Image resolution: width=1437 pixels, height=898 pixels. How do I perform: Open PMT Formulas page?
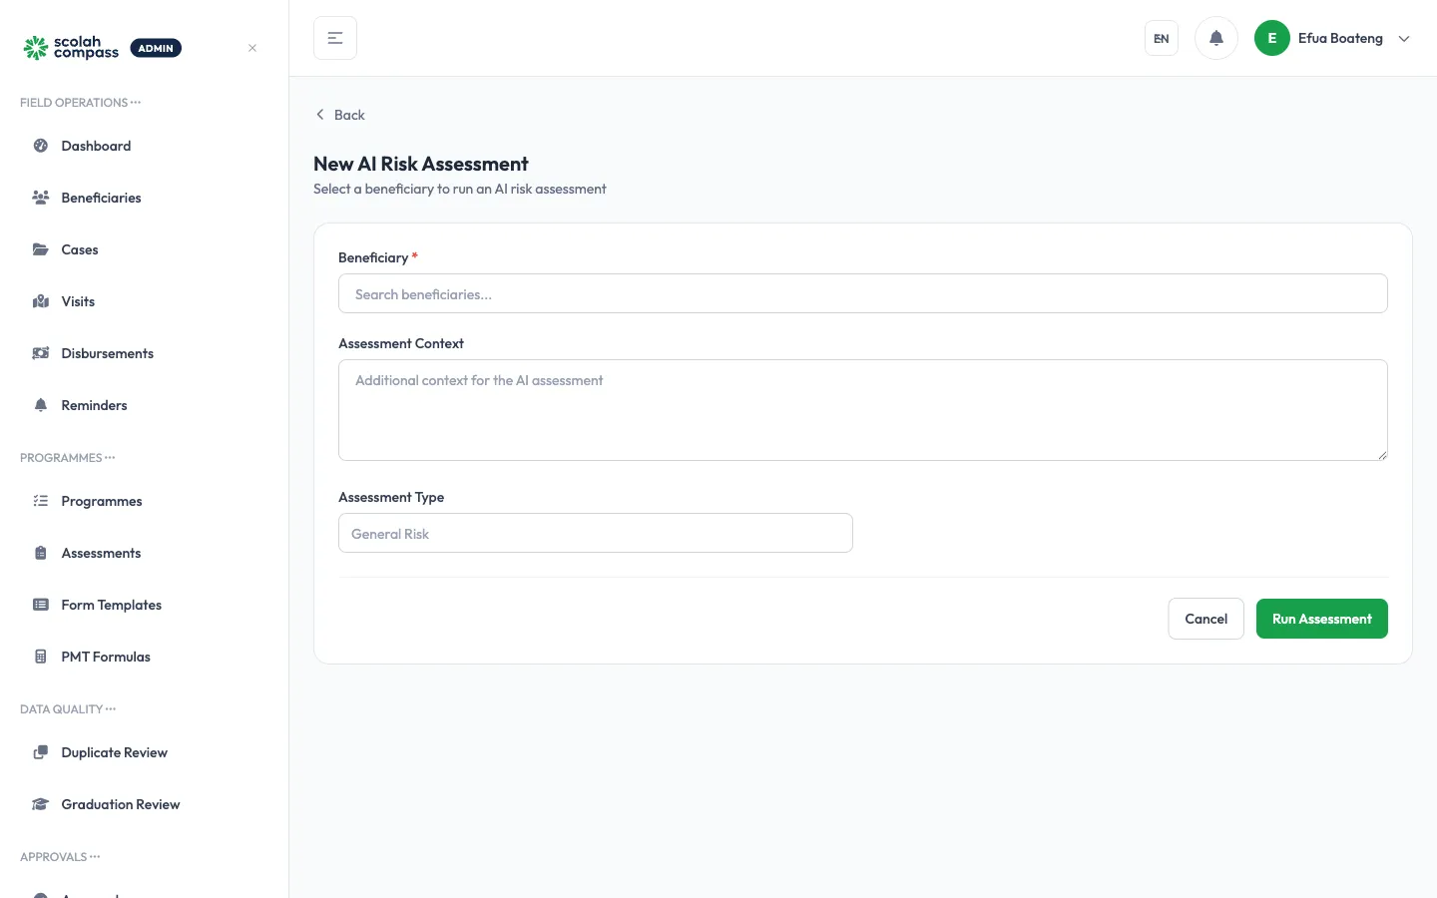pos(145,657)
